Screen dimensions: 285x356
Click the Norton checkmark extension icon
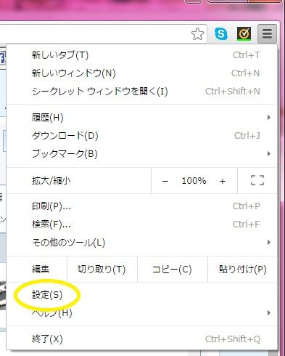(x=244, y=33)
